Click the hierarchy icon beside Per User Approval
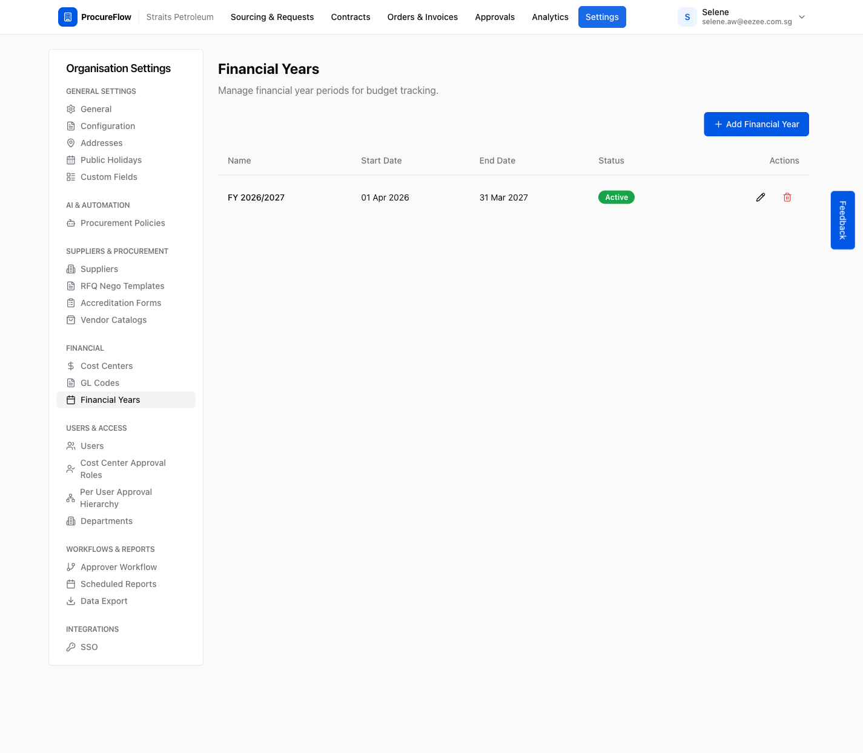Image resolution: width=863 pixels, height=753 pixels. click(71, 498)
